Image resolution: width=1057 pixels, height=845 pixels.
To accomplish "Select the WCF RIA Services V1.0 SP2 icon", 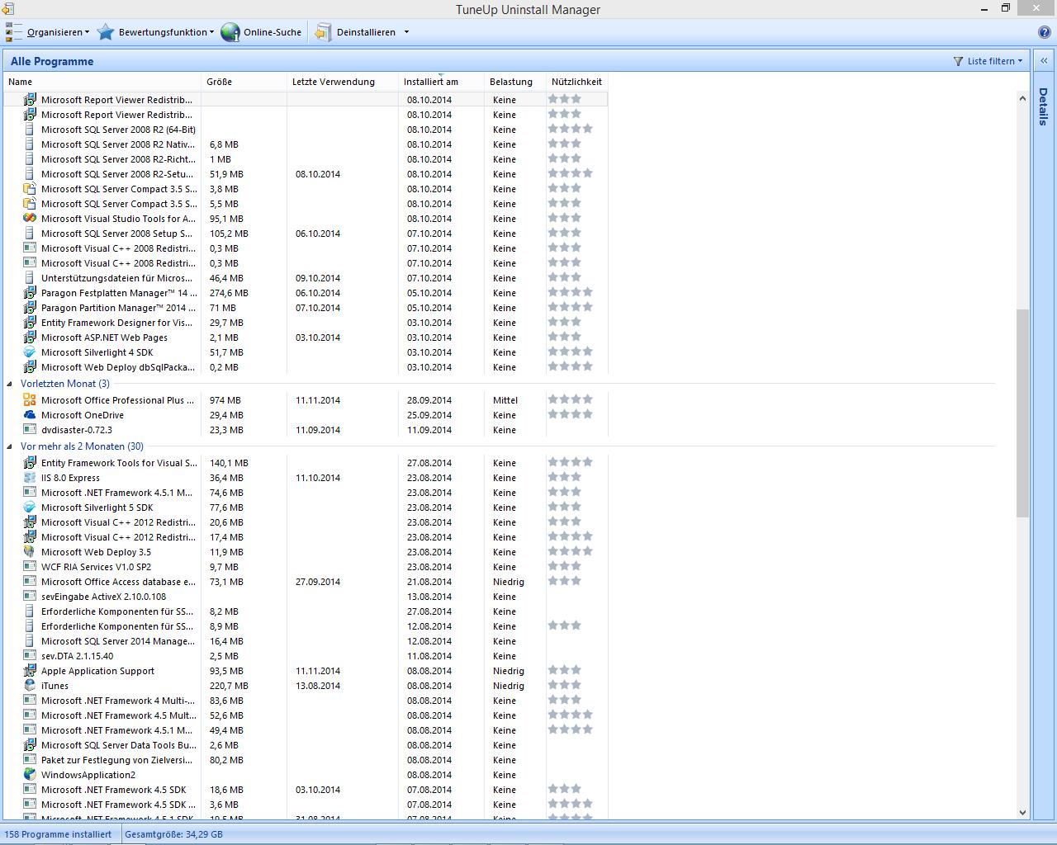I will pos(30,567).
